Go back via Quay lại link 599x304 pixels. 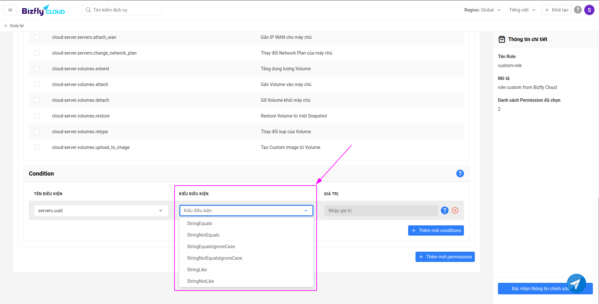coord(14,26)
